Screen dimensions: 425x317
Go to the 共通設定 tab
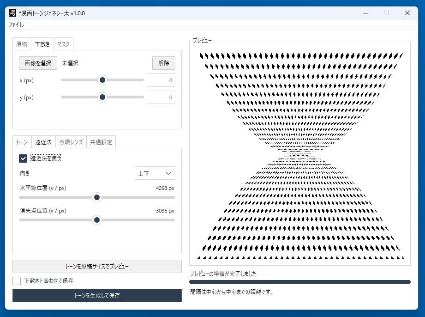[101, 142]
